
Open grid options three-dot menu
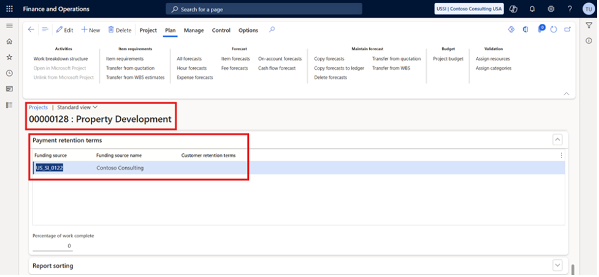(x=561, y=156)
